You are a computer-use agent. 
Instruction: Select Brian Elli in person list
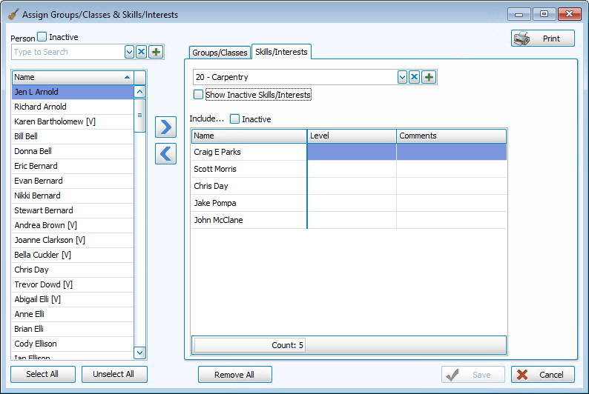pyautogui.click(x=73, y=329)
